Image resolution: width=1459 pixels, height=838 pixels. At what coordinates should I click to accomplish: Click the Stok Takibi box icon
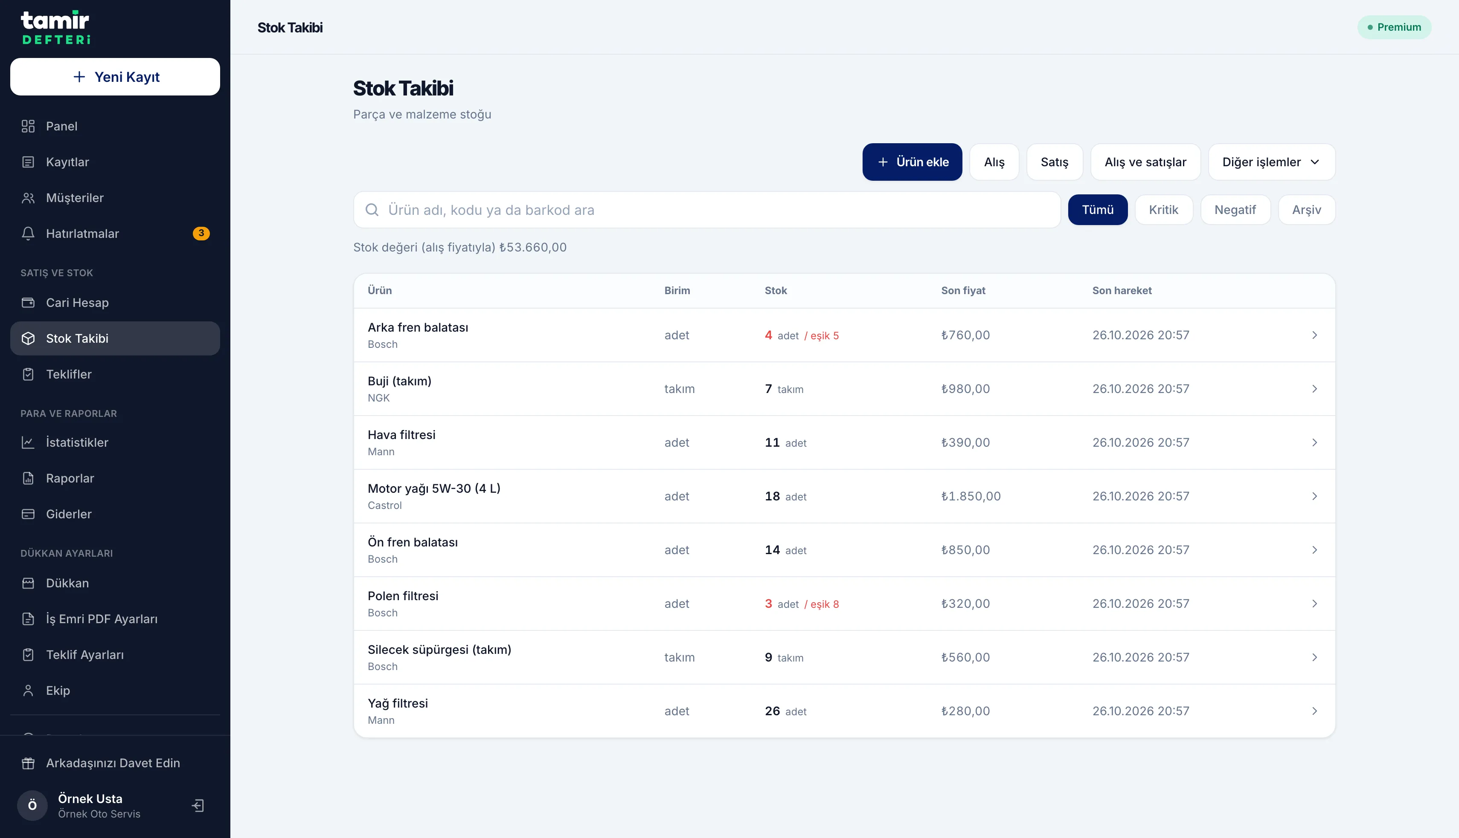point(28,338)
